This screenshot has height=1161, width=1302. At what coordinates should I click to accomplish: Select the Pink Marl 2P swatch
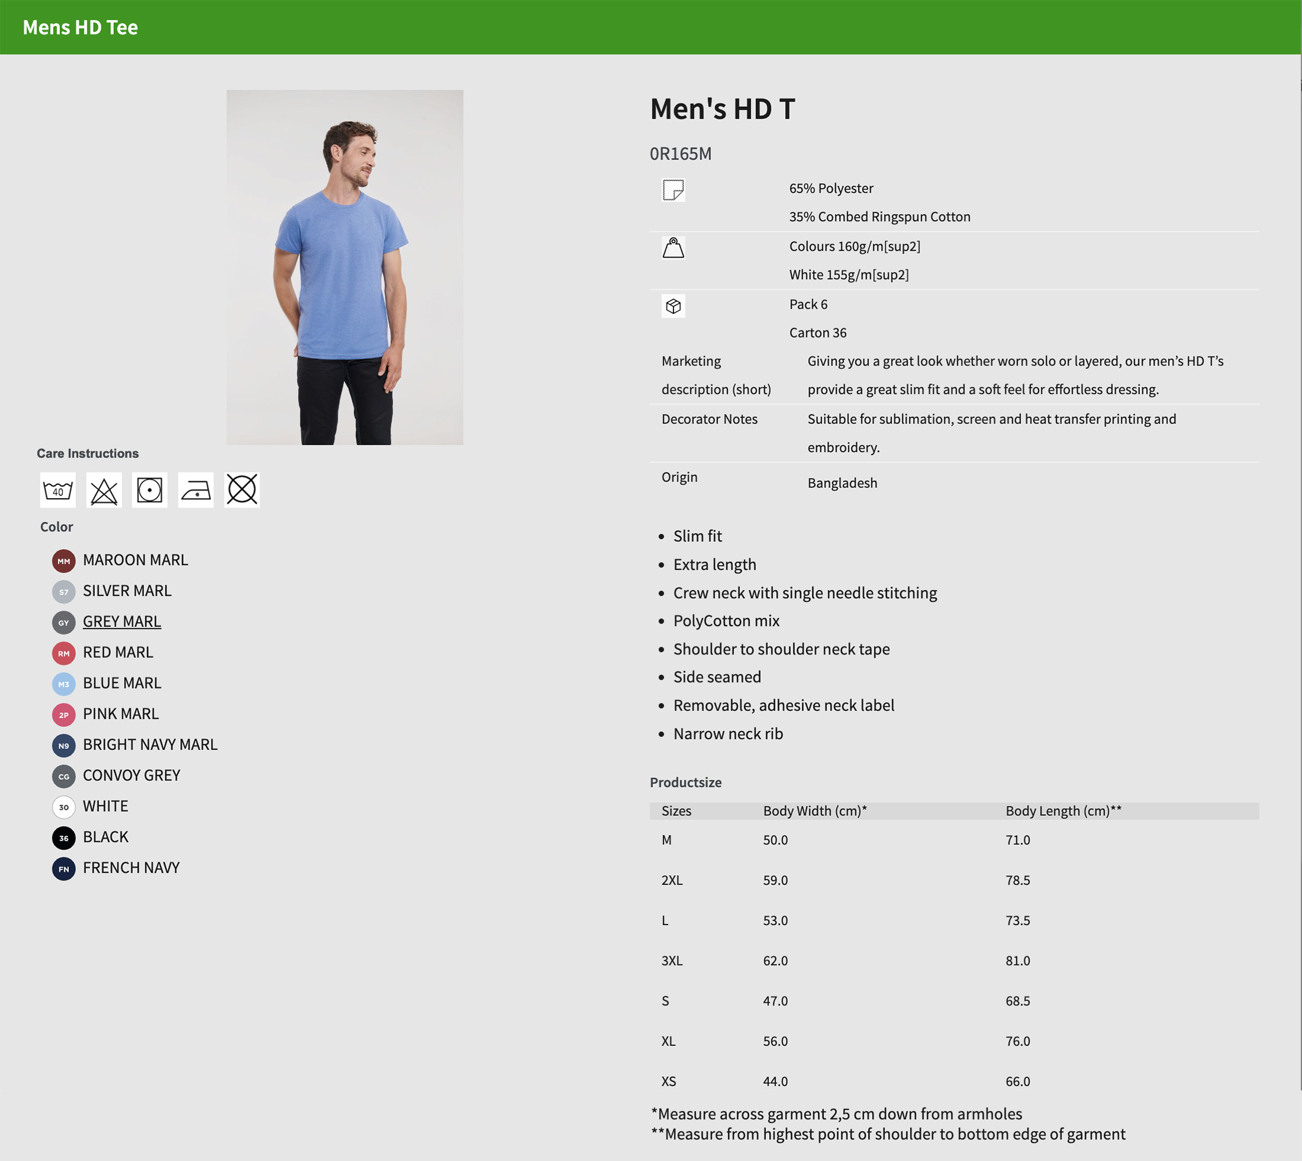pyautogui.click(x=64, y=715)
